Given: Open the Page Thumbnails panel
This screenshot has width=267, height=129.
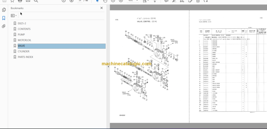Looking at the screenshot, I should coord(4,10).
